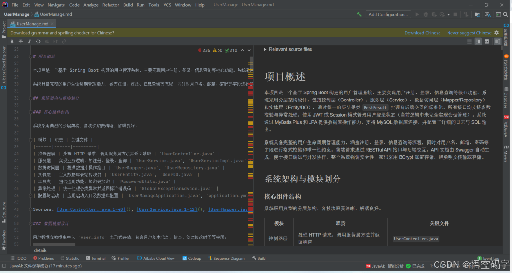Toggle Project tool window
This screenshot has height=273, width=512.
[x=4, y=30]
